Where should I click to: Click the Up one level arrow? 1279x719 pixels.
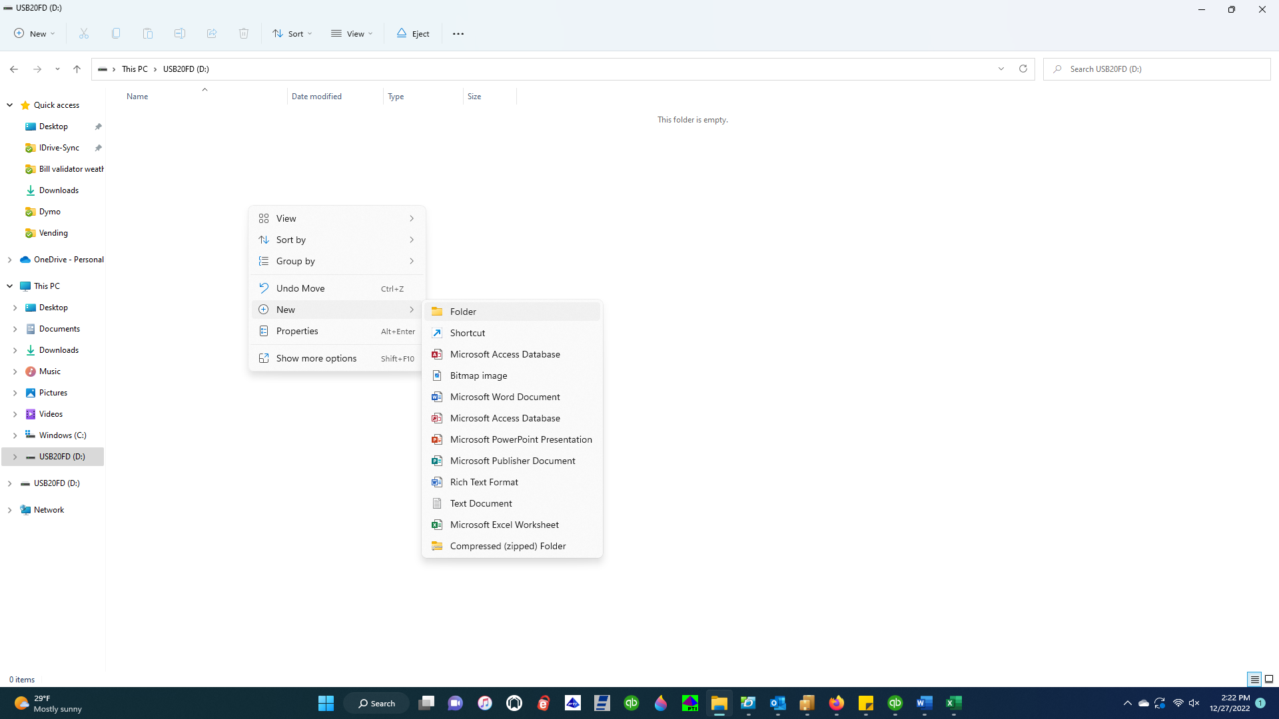[x=77, y=69]
